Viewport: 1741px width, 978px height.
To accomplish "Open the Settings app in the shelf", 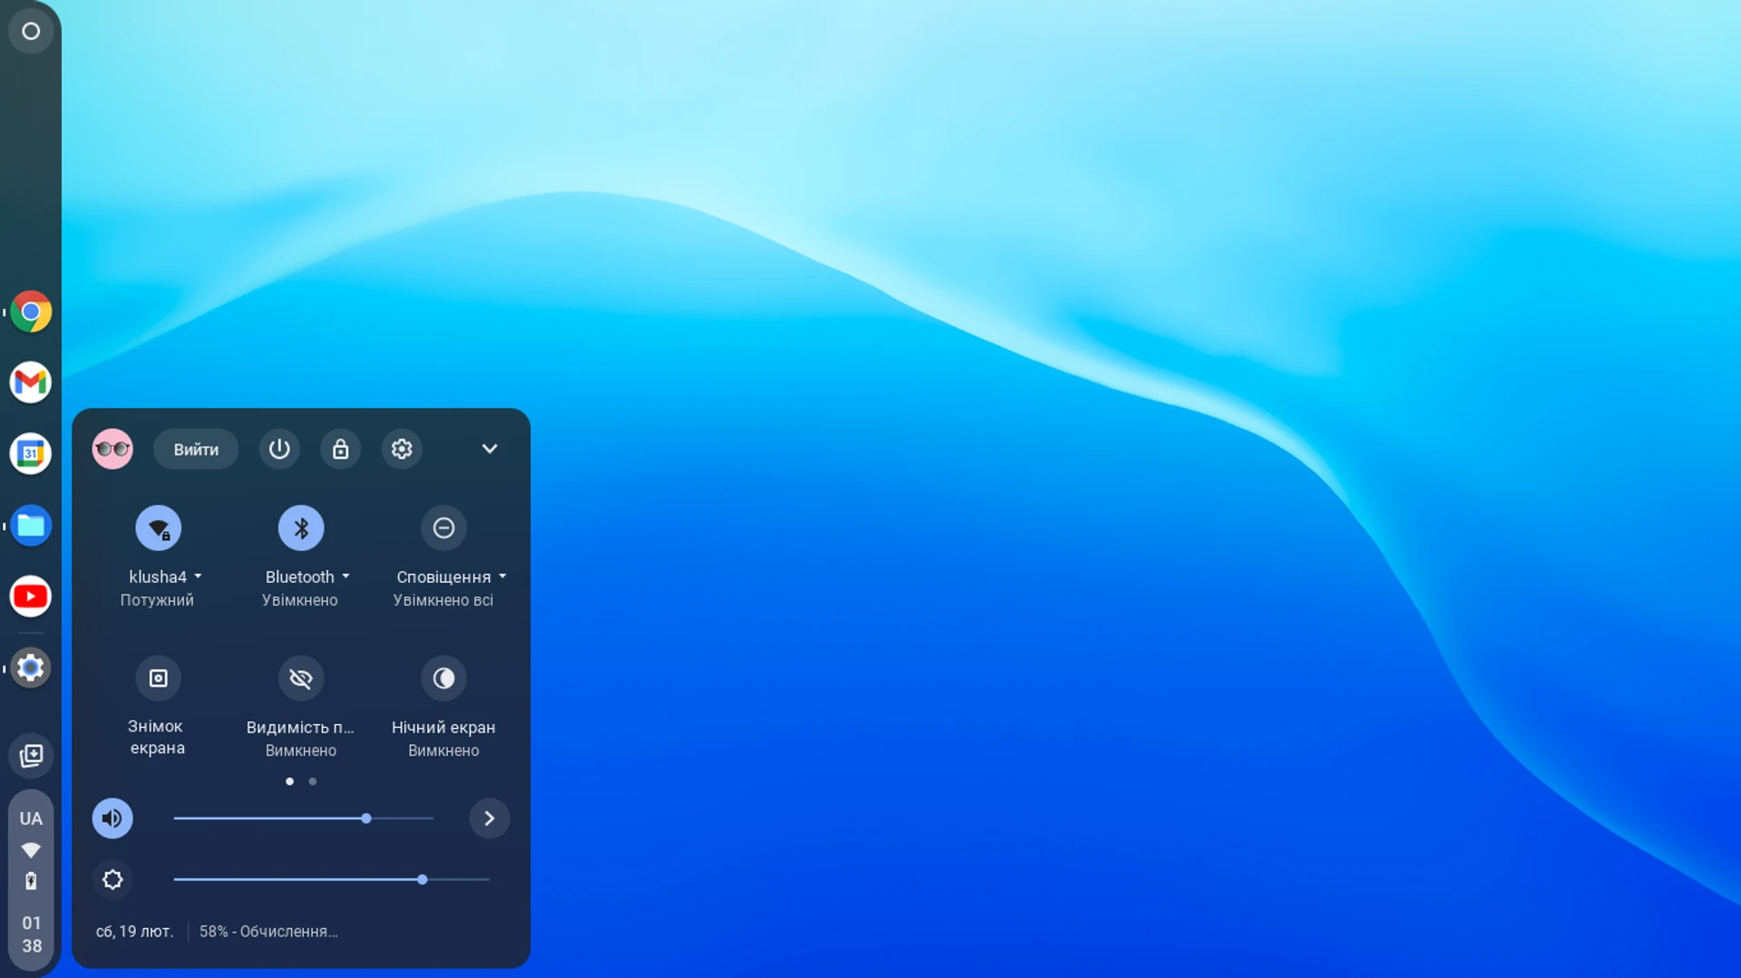I will 30,668.
